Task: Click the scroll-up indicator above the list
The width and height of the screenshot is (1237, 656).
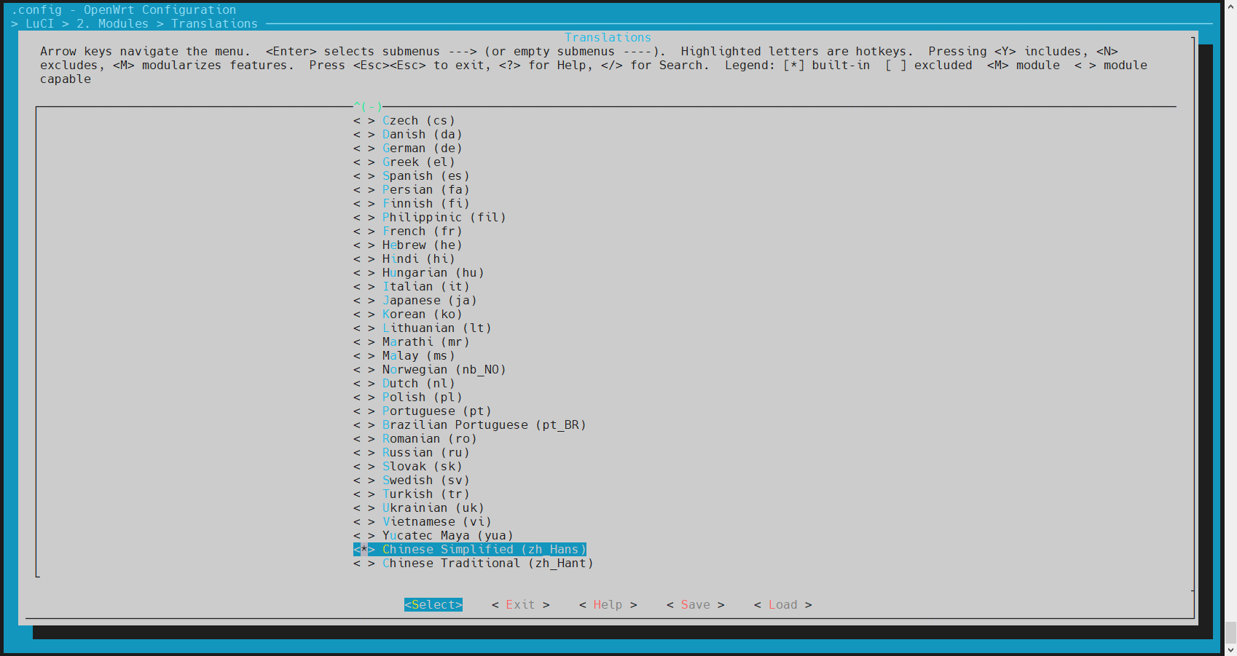Action: (x=368, y=107)
